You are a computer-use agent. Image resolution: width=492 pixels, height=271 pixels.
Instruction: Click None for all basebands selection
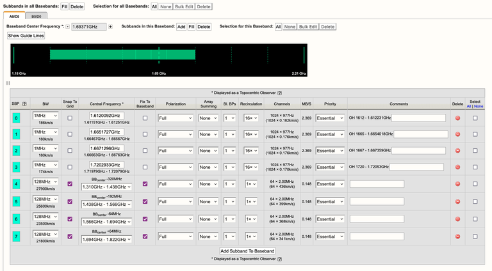[166, 6]
